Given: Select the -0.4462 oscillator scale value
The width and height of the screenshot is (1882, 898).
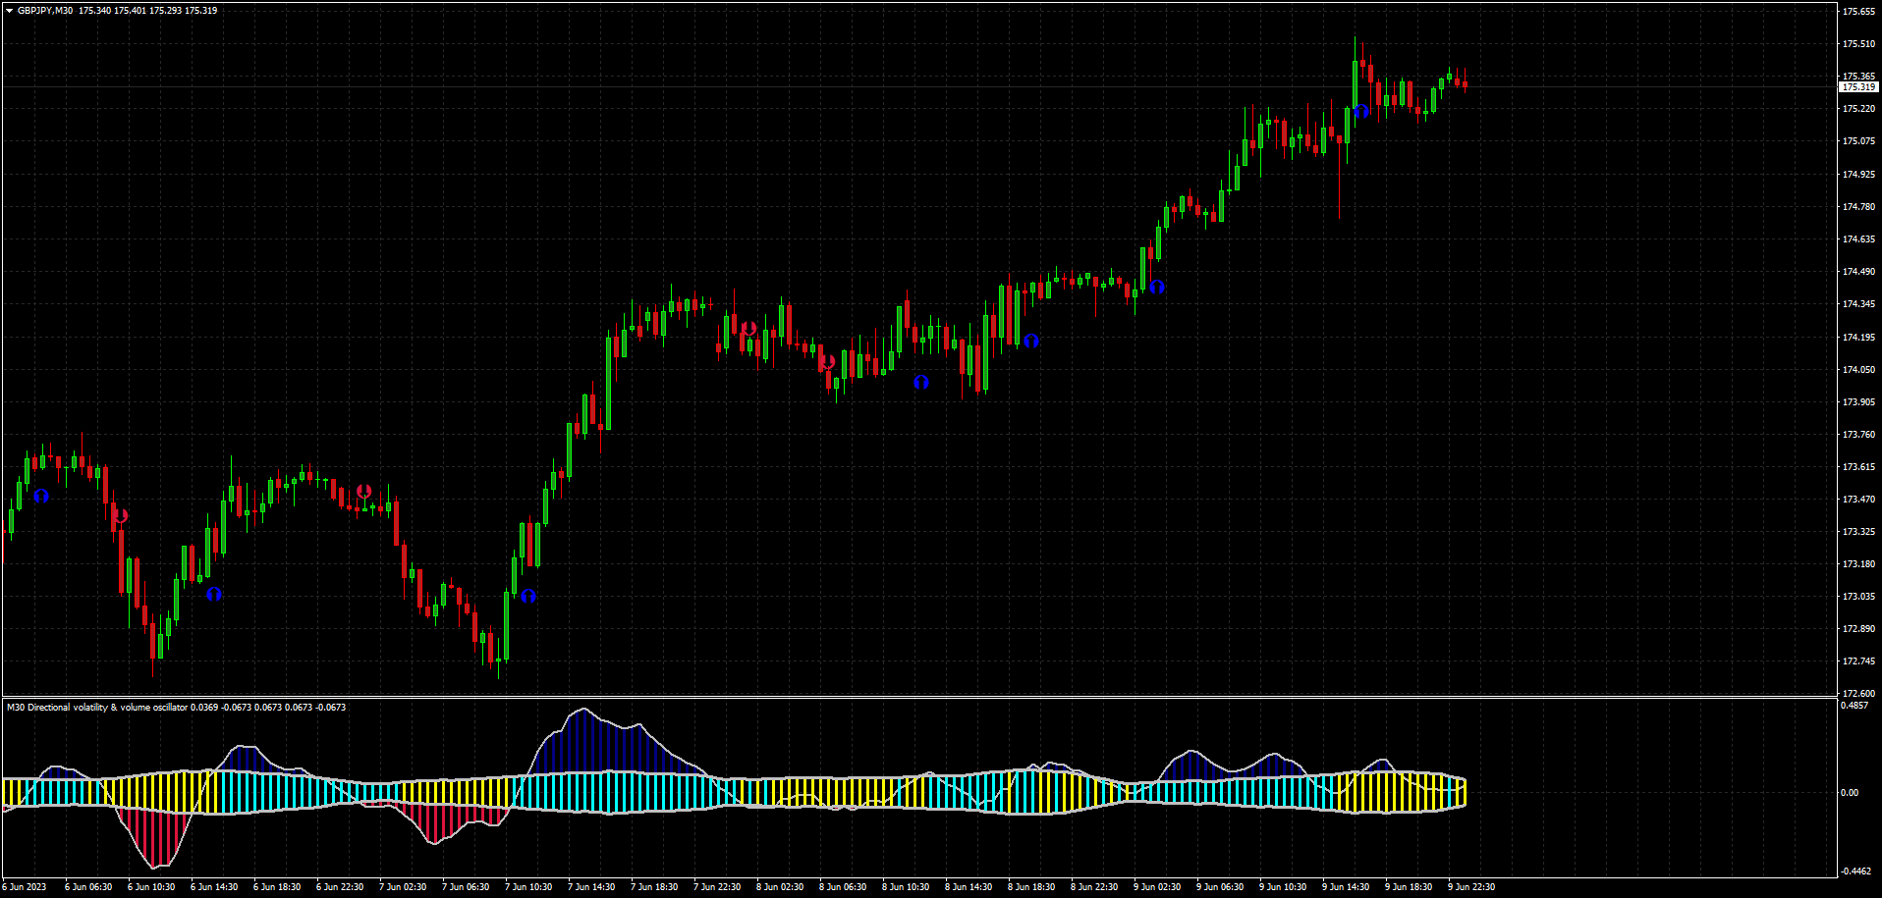Looking at the screenshot, I should pos(1855,872).
